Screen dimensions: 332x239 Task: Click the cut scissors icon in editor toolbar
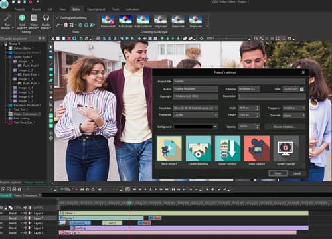coord(52,39)
